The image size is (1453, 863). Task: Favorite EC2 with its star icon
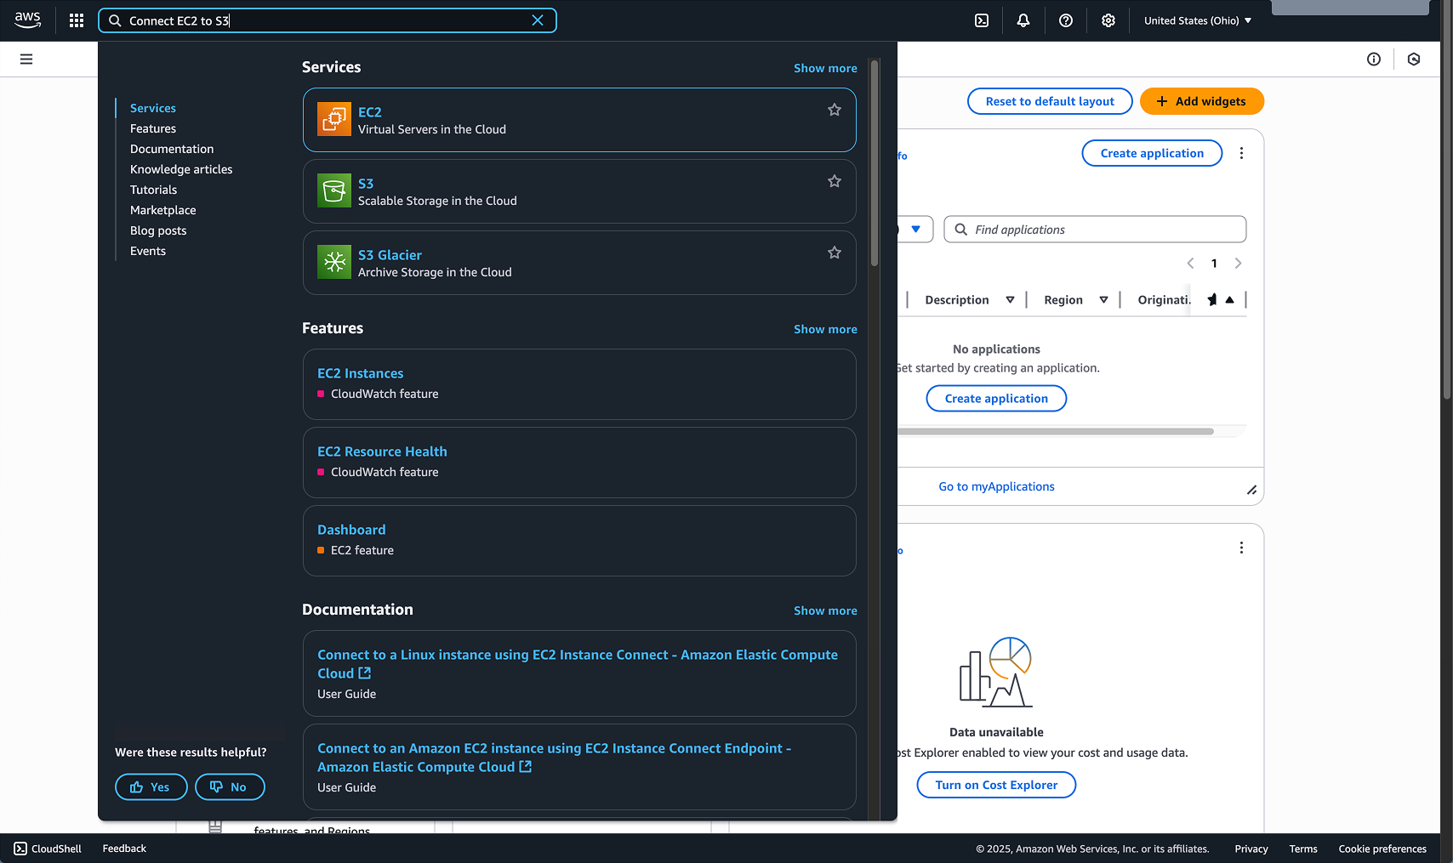(x=835, y=110)
